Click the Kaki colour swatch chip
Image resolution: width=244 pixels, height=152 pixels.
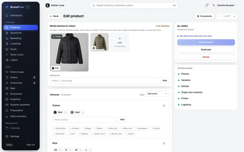[x=72, y=112]
